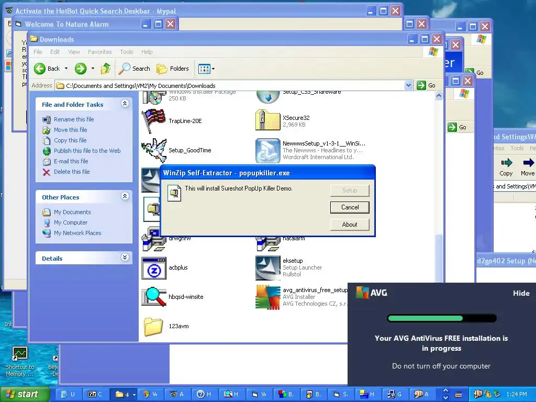Screen dimensions: 536x402
Task: Click the Help H taskbar button
Action: 204,394
